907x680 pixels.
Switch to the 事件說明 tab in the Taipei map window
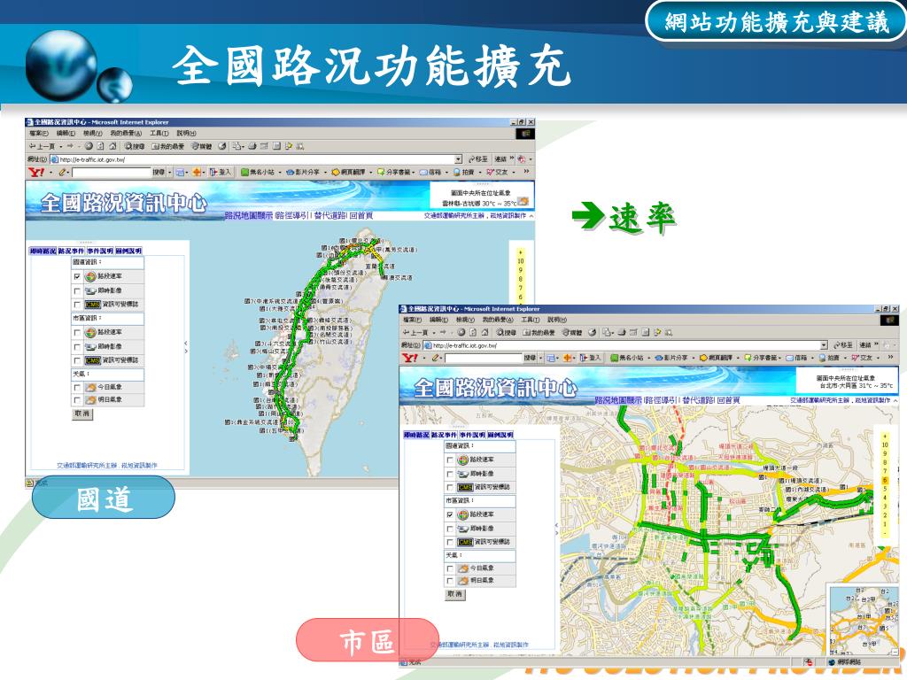click(x=472, y=435)
